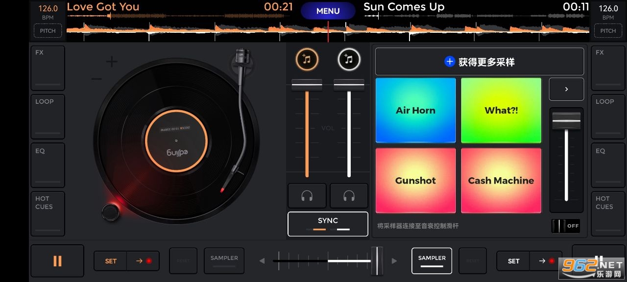Nudge crossfader with left arrow
Viewport: 627px width, 282px height.
[262, 261]
